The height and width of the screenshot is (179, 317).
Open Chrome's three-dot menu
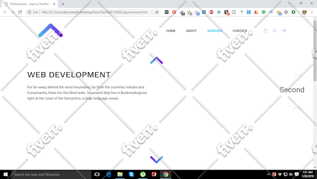tap(312, 12)
